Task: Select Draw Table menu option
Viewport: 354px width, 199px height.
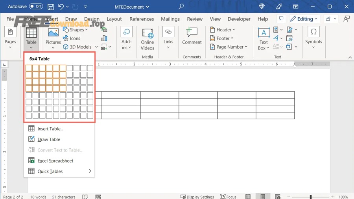Action: click(x=59, y=139)
